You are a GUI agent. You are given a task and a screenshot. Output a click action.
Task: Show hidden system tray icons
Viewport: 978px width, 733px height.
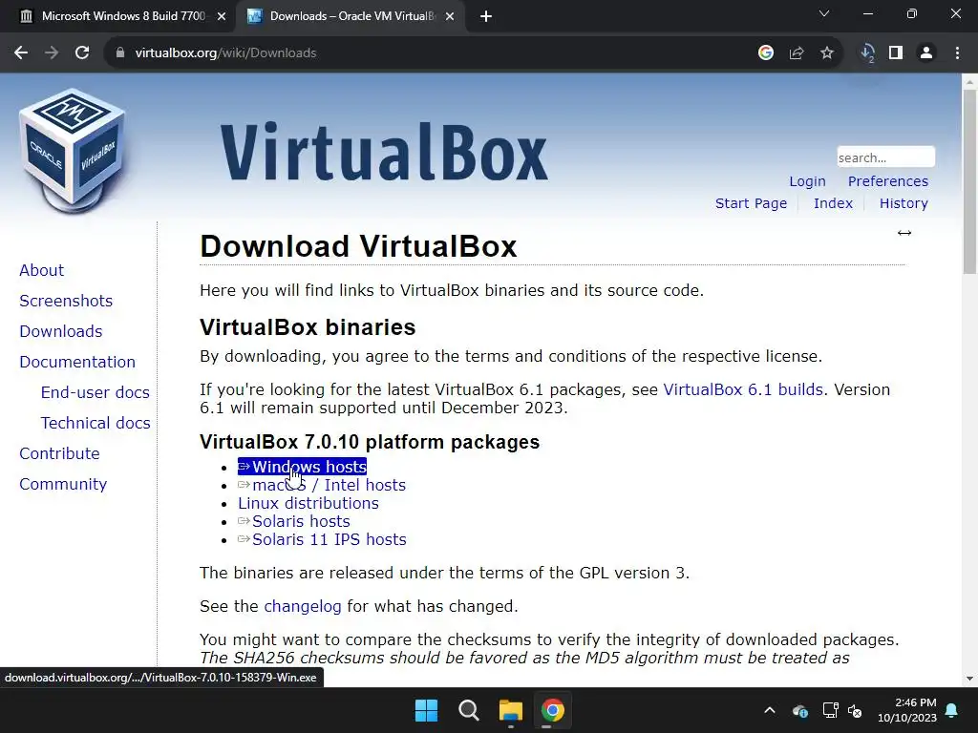point(770,710)
